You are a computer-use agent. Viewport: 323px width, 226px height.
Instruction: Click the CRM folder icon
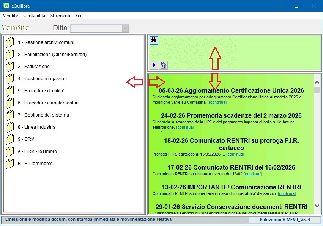tap(10, 140)
